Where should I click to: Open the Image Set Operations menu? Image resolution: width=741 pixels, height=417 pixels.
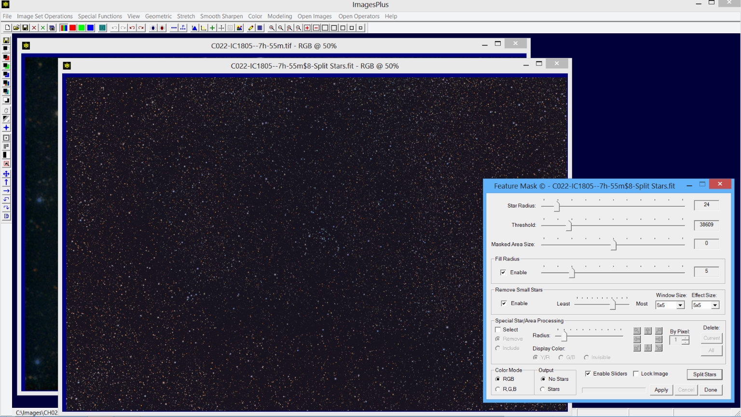tap(45, 16)
